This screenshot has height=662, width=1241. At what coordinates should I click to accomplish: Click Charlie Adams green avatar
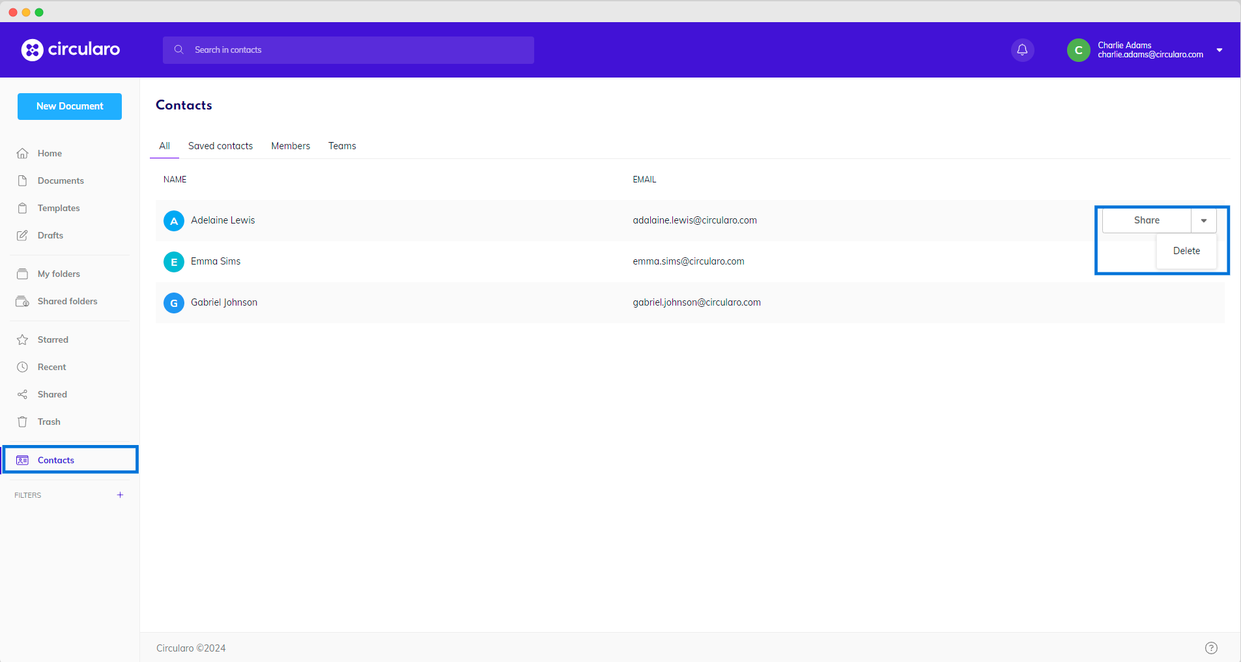point(1078,50)
